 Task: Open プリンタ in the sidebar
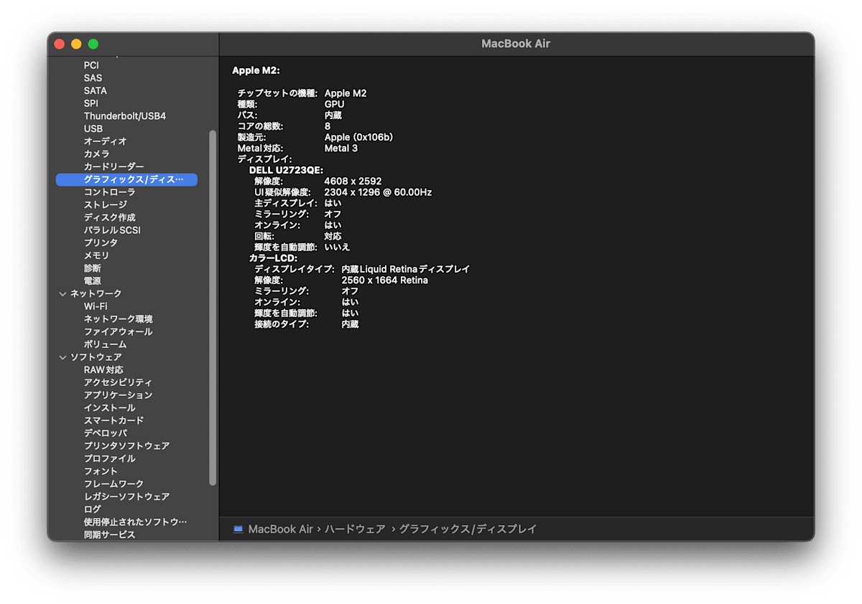(x=101, y=243)
